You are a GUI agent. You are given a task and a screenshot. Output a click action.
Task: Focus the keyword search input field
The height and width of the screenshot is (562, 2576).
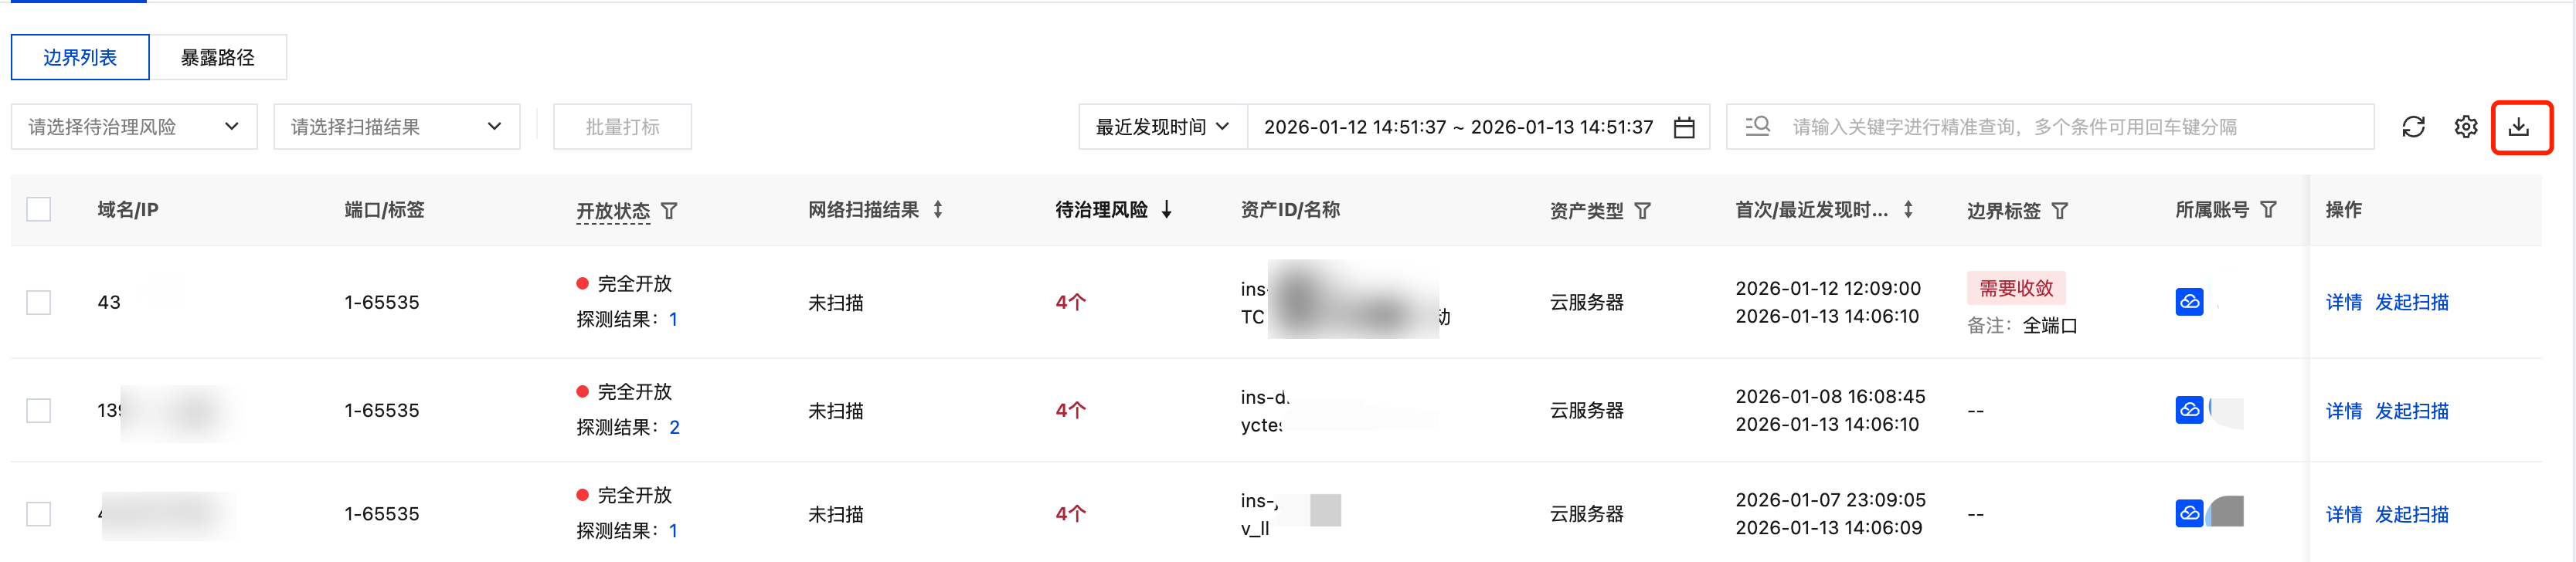(2070, 127)
